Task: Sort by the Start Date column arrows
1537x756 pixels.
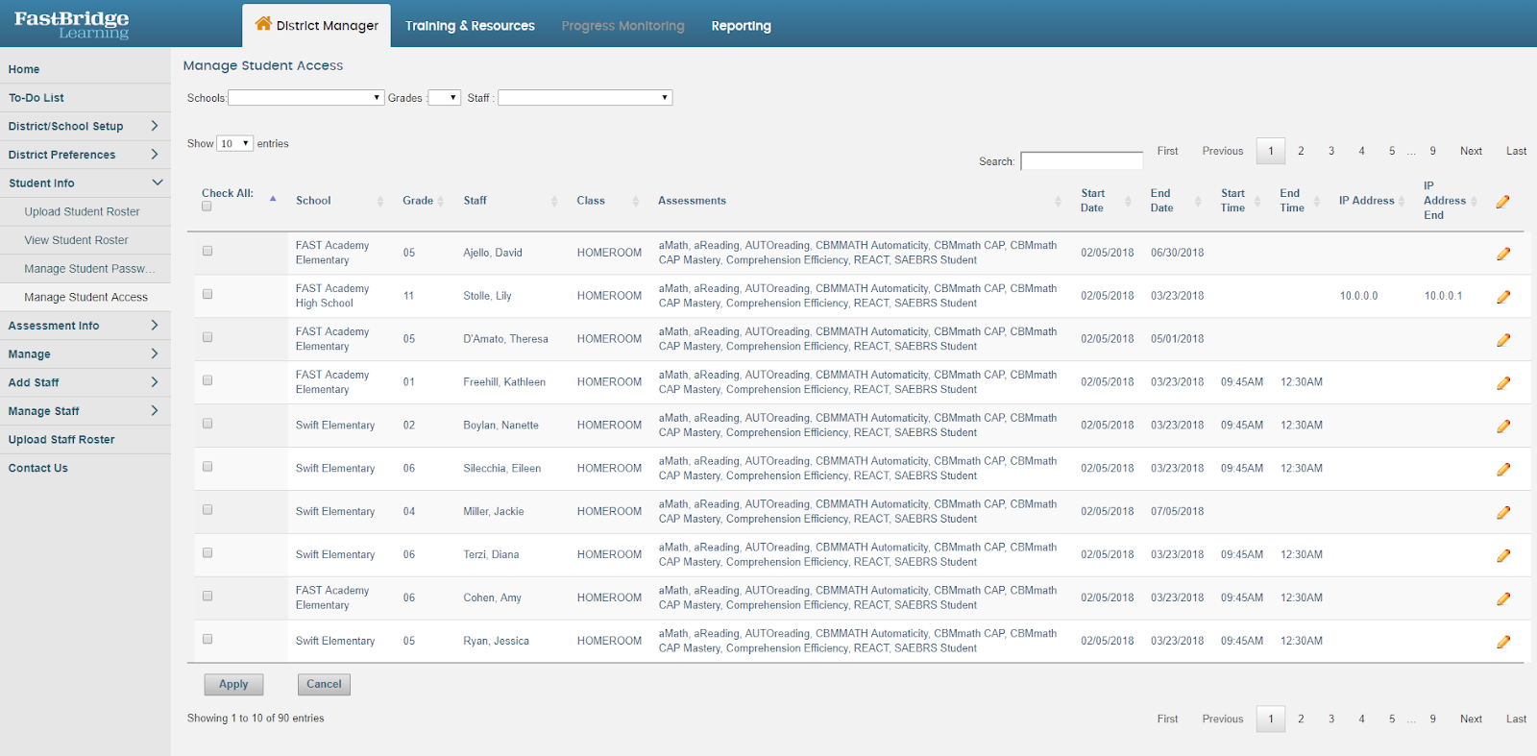Action: point(1128,201)
